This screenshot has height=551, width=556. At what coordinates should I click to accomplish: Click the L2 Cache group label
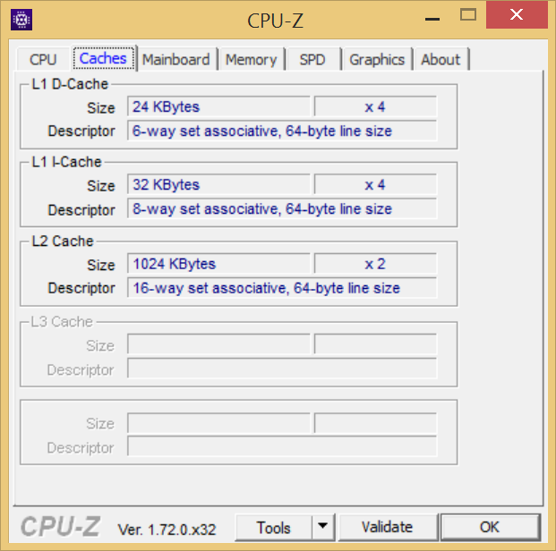[x=63, y=242]
